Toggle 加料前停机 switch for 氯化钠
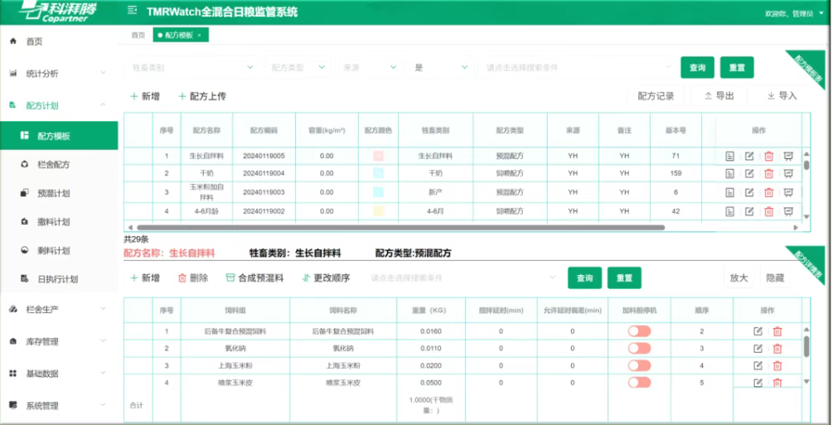Screen dimensions: 833x425 click(x=639, y=349)
